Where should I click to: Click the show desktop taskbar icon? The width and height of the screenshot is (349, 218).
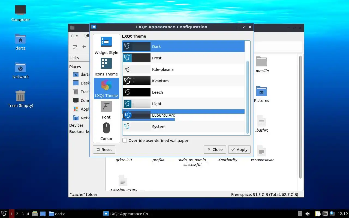click(43, 214)
